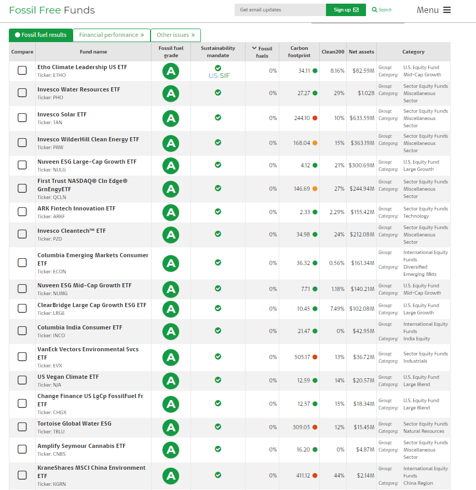Sort by Fossil fuel grade header
This screenshot has width=476, height=490.
(x=171, y=52)
